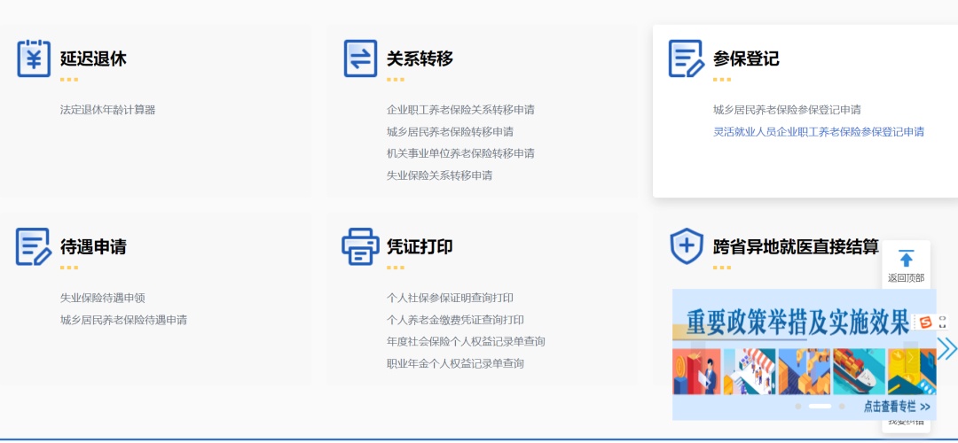Open 个人养老金缴费凭证查询打印
Viewport: 958px width, 443px height.
(x=455, y=320)
